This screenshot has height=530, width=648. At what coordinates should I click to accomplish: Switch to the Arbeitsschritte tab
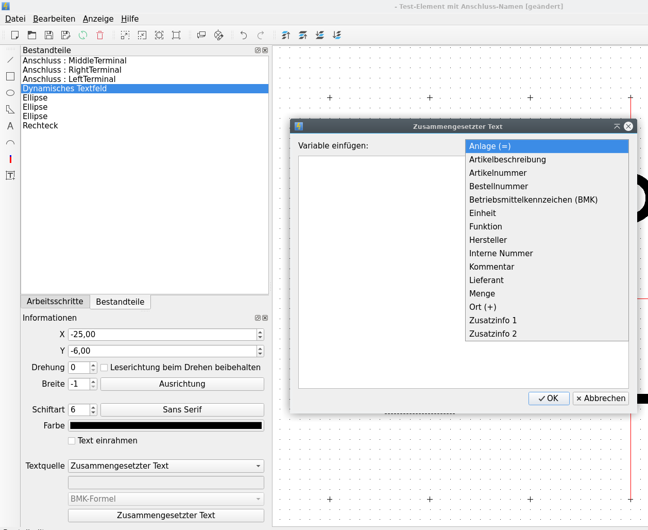(55, 302)
